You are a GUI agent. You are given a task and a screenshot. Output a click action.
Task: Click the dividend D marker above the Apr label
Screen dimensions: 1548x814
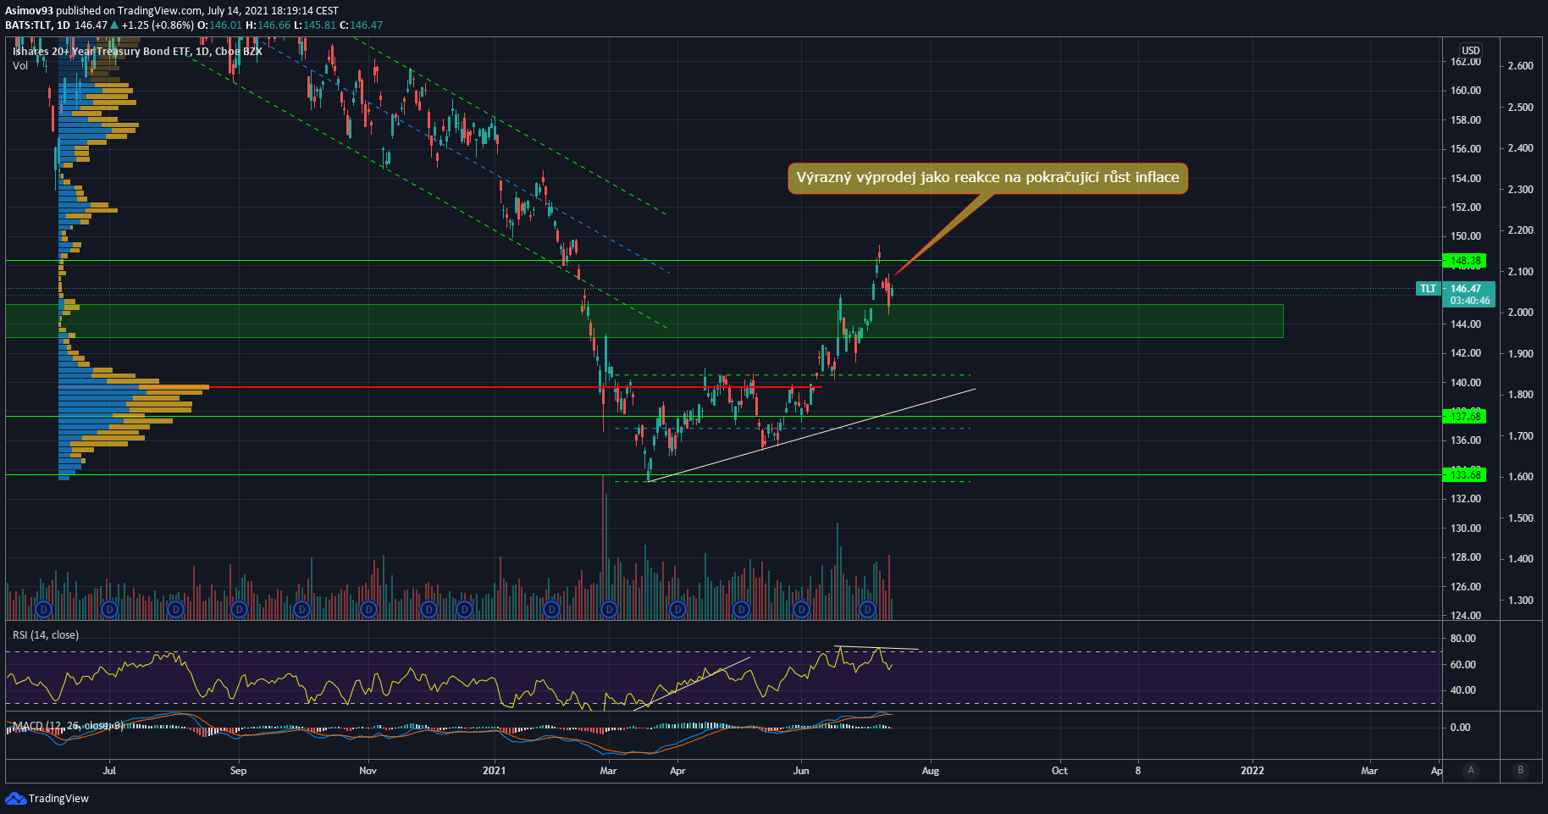(677, 609)
